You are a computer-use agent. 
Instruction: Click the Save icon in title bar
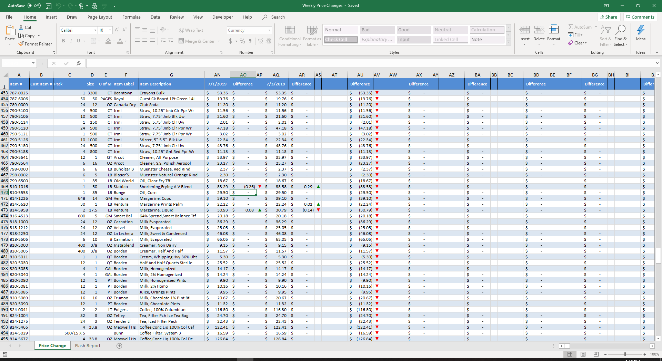pyautogui.click(x=49, y=6)
